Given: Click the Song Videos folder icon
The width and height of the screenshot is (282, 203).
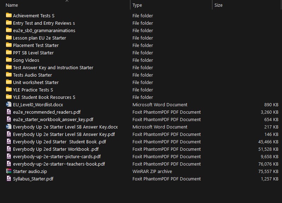Looking at the screenshot, I should (x=9, y=60).
